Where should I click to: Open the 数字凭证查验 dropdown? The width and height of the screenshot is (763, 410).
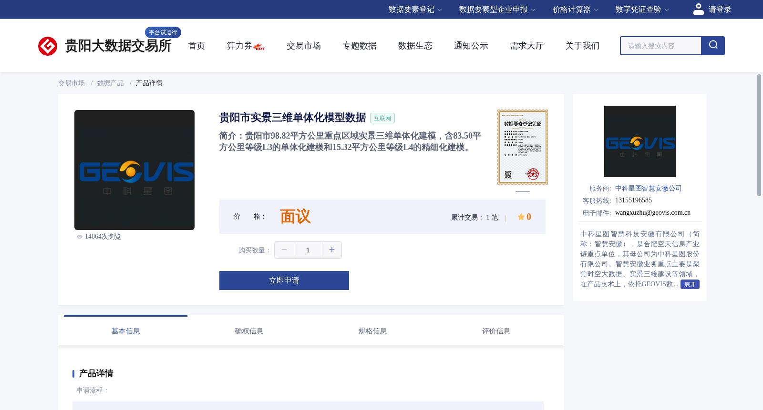coord(642,10)
